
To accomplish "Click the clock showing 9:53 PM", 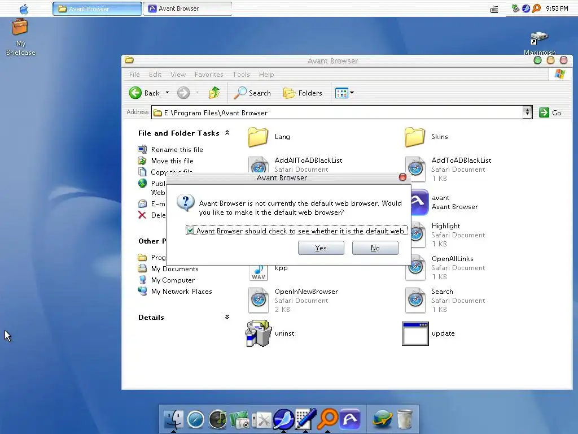I will coord(557,8).
